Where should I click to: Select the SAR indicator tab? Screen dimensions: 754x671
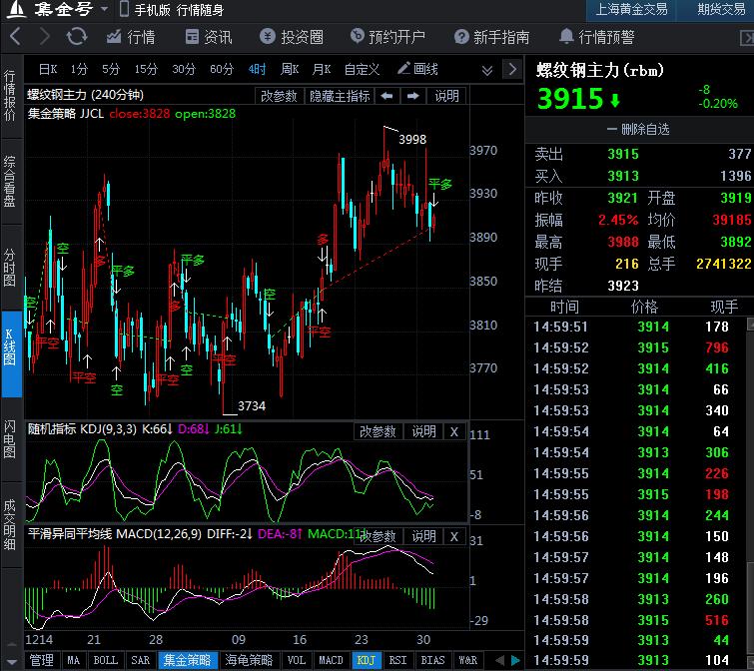141,660
